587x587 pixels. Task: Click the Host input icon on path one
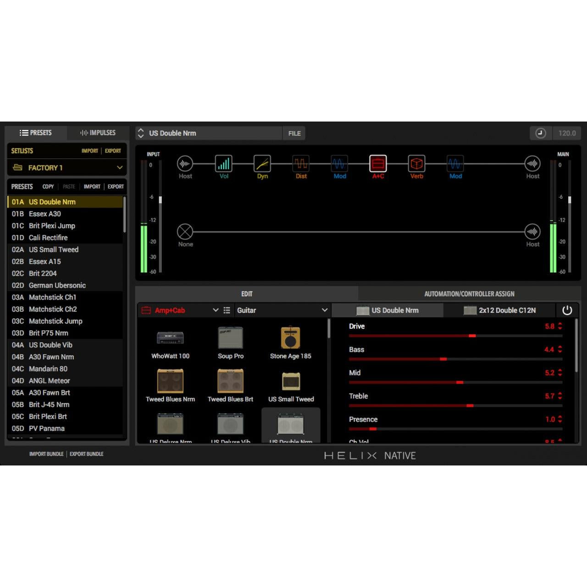click(185, 163)
